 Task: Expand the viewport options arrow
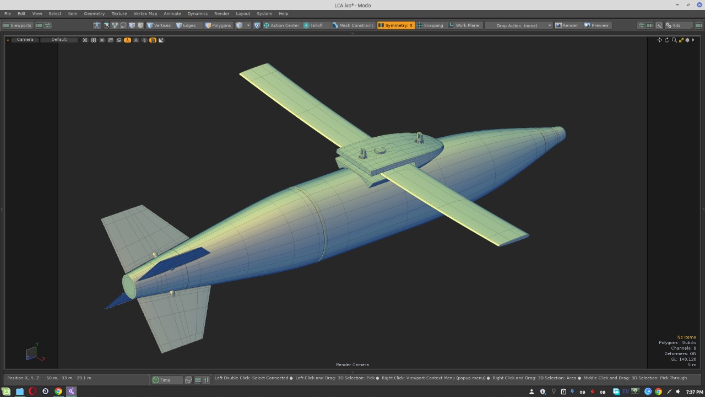(693, 40)
